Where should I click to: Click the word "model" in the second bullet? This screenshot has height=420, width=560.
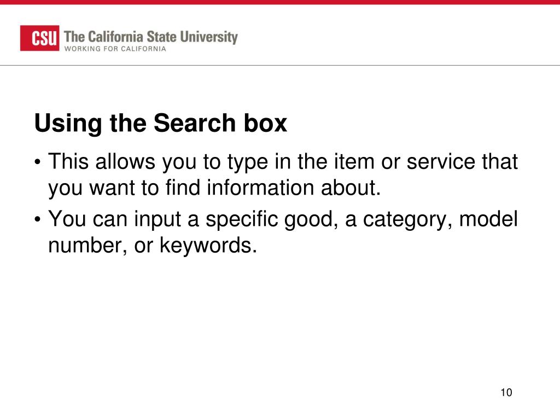pyautogui.click(x=488, y=219)
